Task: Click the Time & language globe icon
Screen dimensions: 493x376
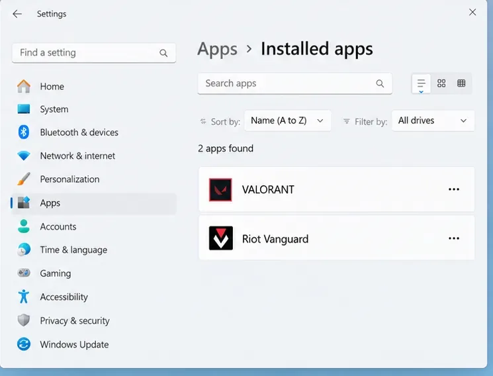Action: 24,250
